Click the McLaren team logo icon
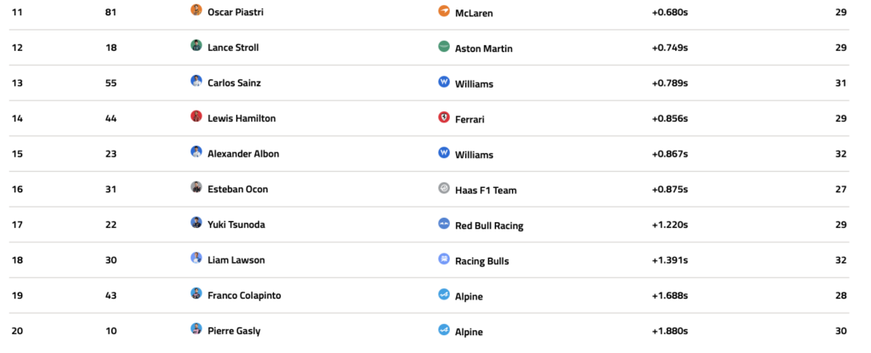Viewport: 871px width, 353px height. [443, 11]
